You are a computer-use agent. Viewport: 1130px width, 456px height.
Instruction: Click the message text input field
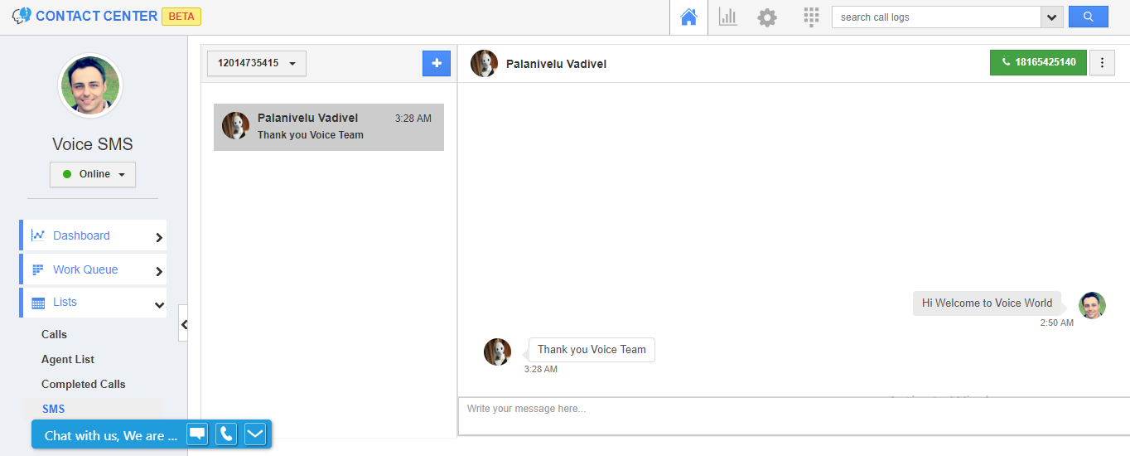tap(792, 416)
